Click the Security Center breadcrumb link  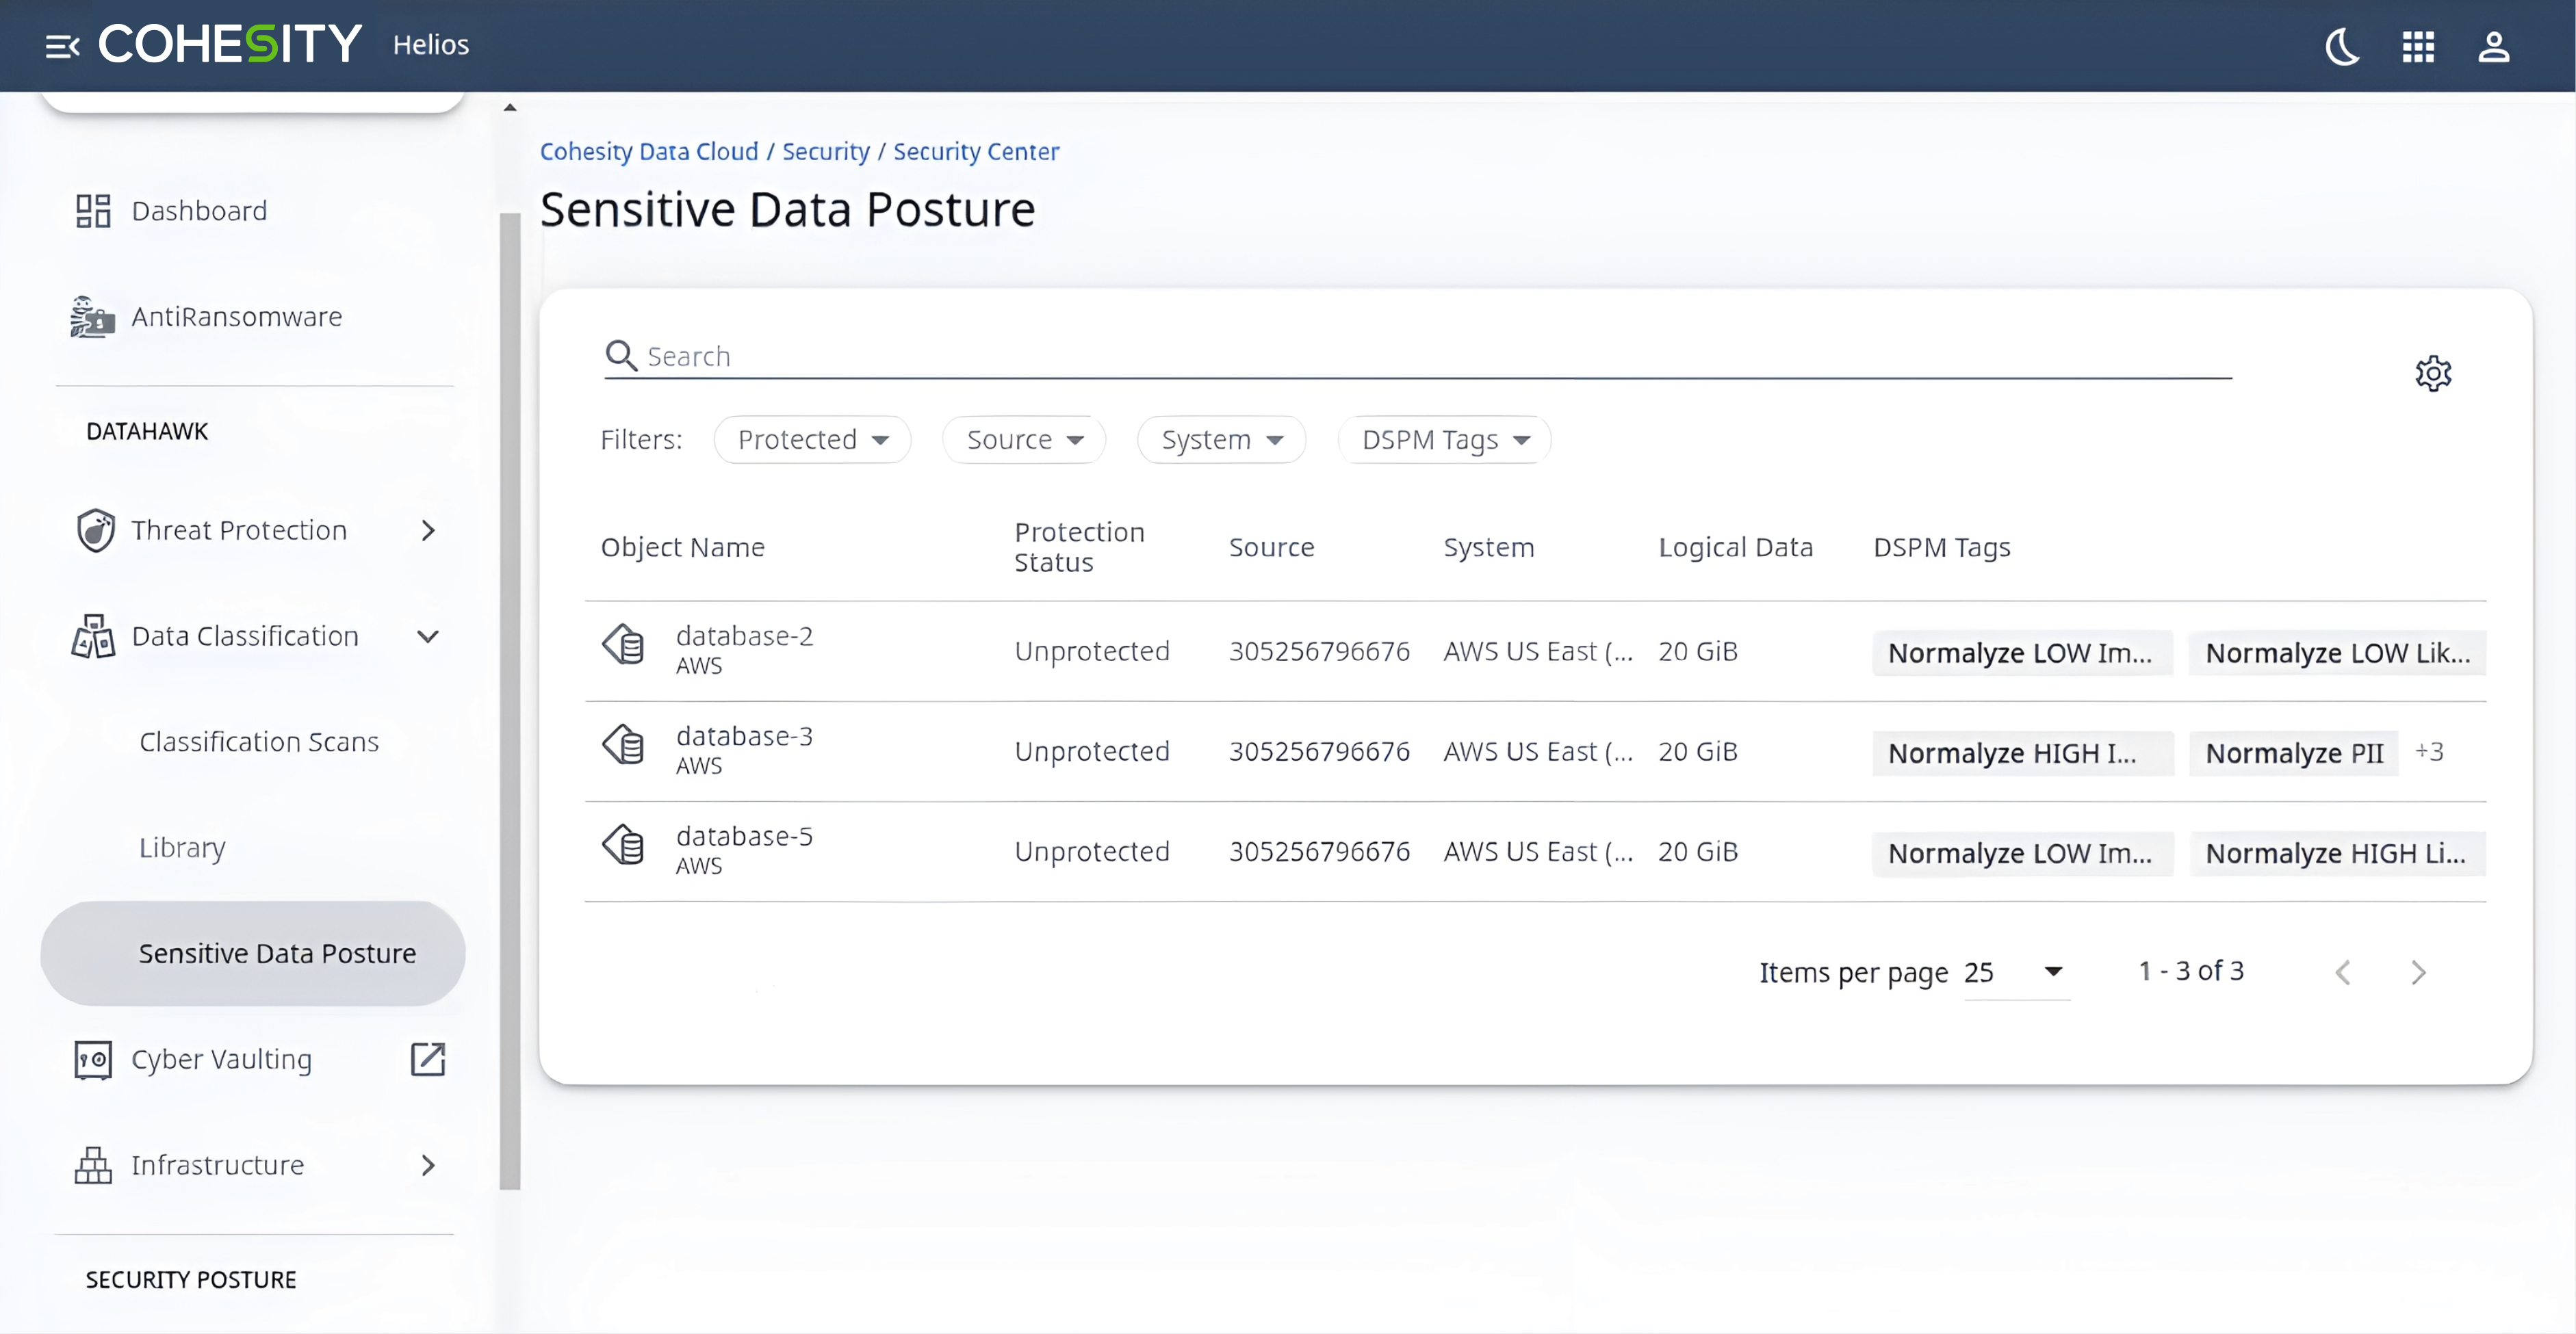976,152
